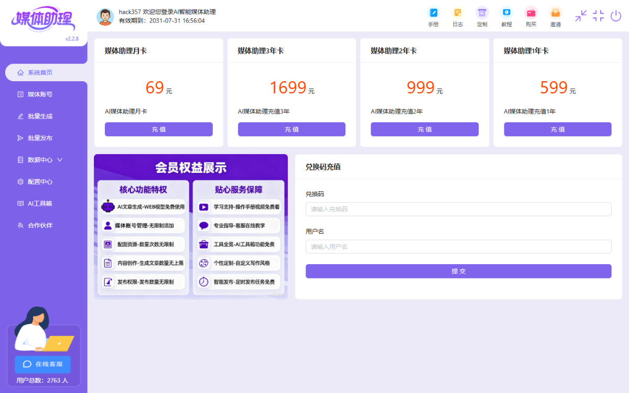
Task: Click the expand fullscreen arrows icon
Action: [x=581, y=16]
